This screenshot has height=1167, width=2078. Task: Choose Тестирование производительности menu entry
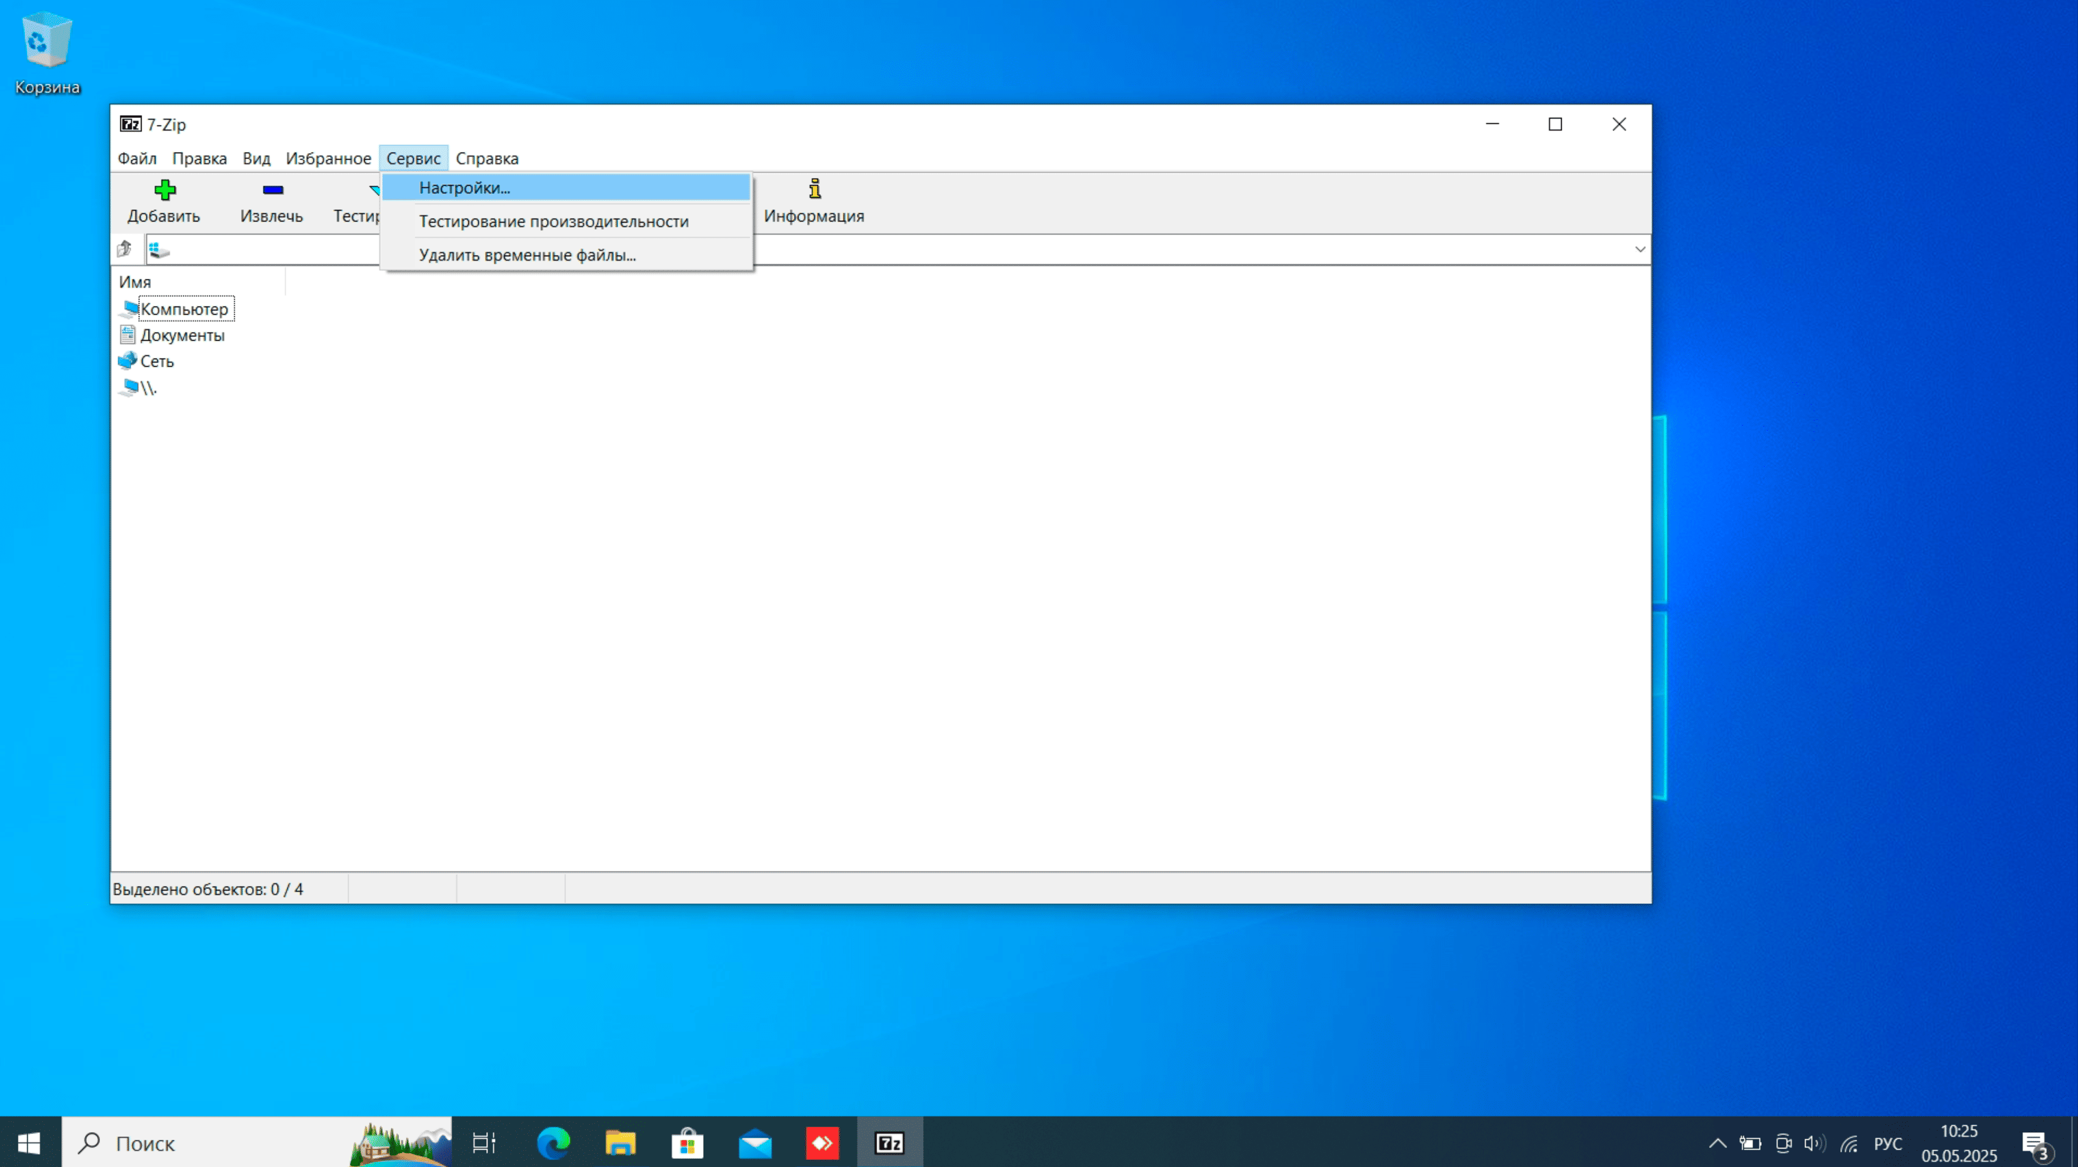click(x=566, y=221)
